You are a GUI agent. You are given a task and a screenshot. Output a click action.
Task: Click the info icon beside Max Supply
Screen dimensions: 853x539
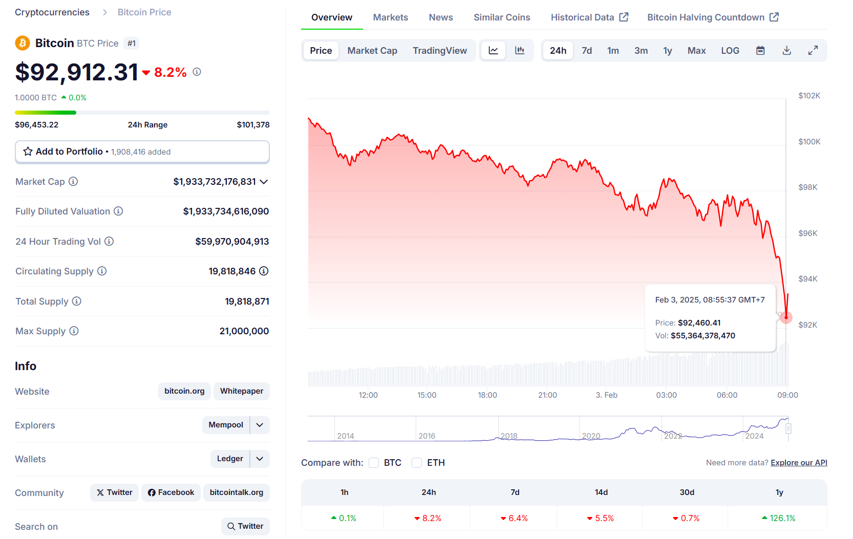[x=74, y=331]
